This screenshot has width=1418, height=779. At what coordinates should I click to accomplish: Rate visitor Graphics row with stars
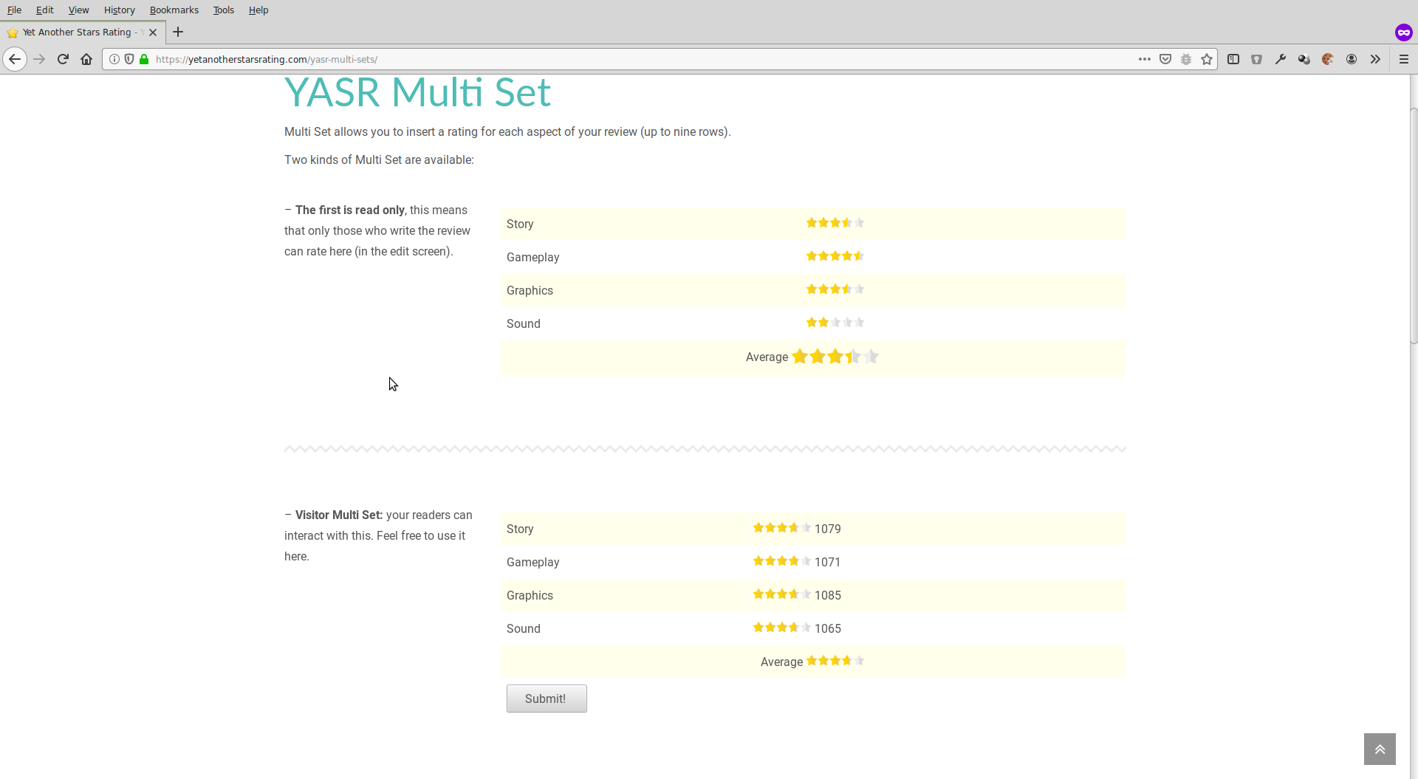click(x=782, y=594)
